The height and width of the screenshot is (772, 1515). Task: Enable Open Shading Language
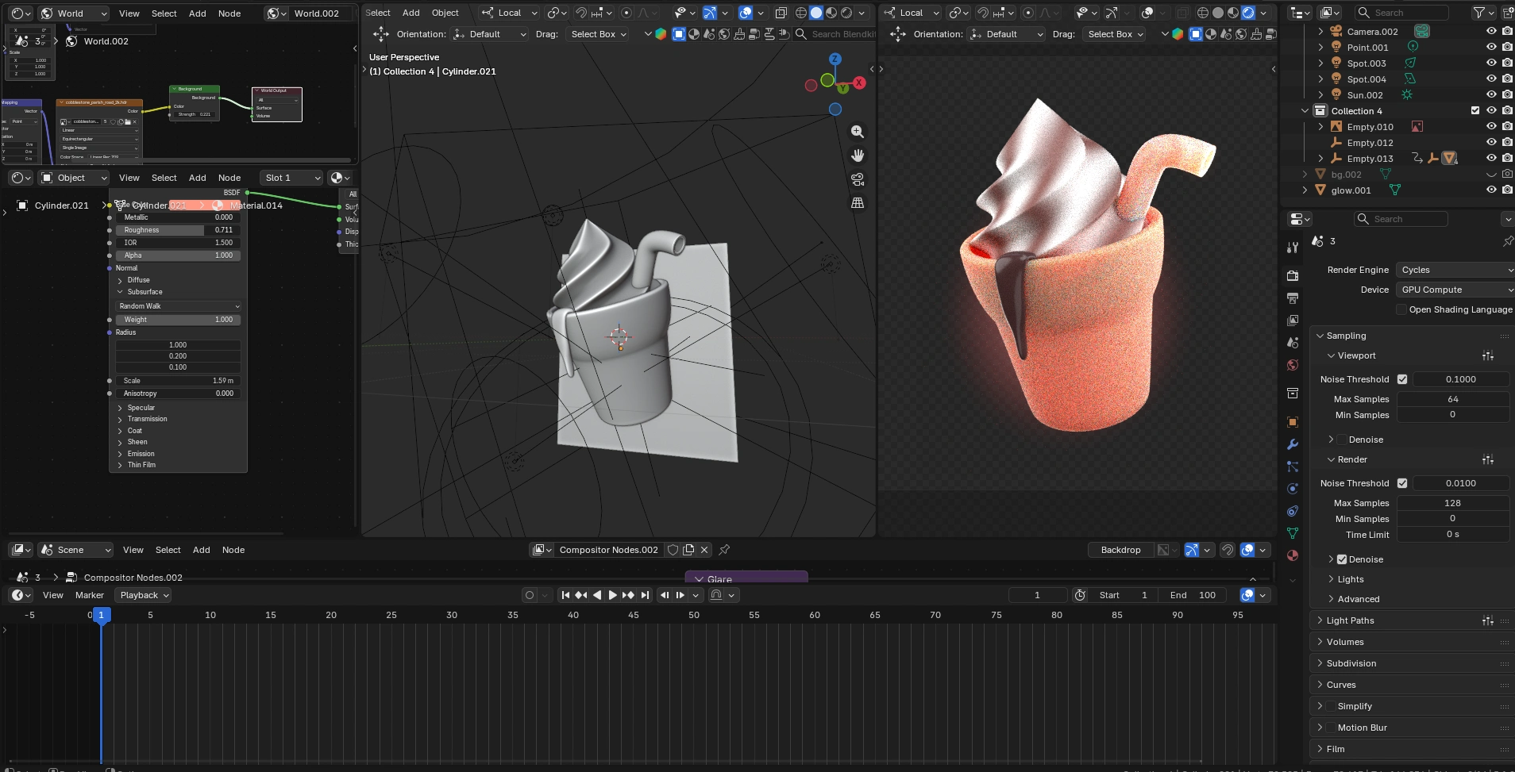[x=1401, y=309]
